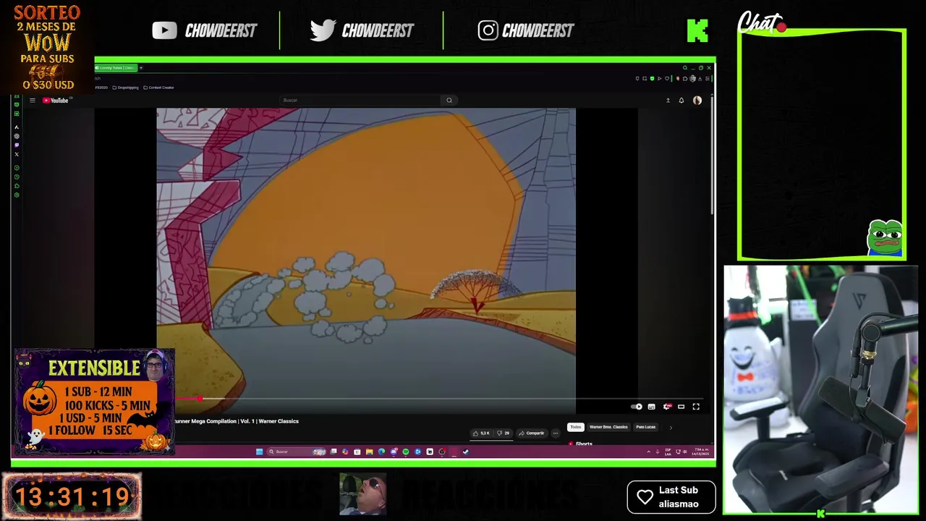The width and height of the screenshot is (926, 521).
Task: Enter fullscreen on the YouTube player
Action: 696,407
